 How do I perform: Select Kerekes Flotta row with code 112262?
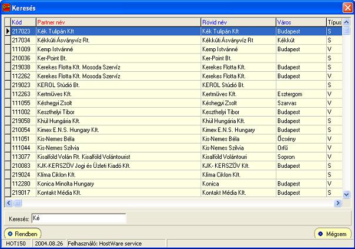click(x=173, y=76)
